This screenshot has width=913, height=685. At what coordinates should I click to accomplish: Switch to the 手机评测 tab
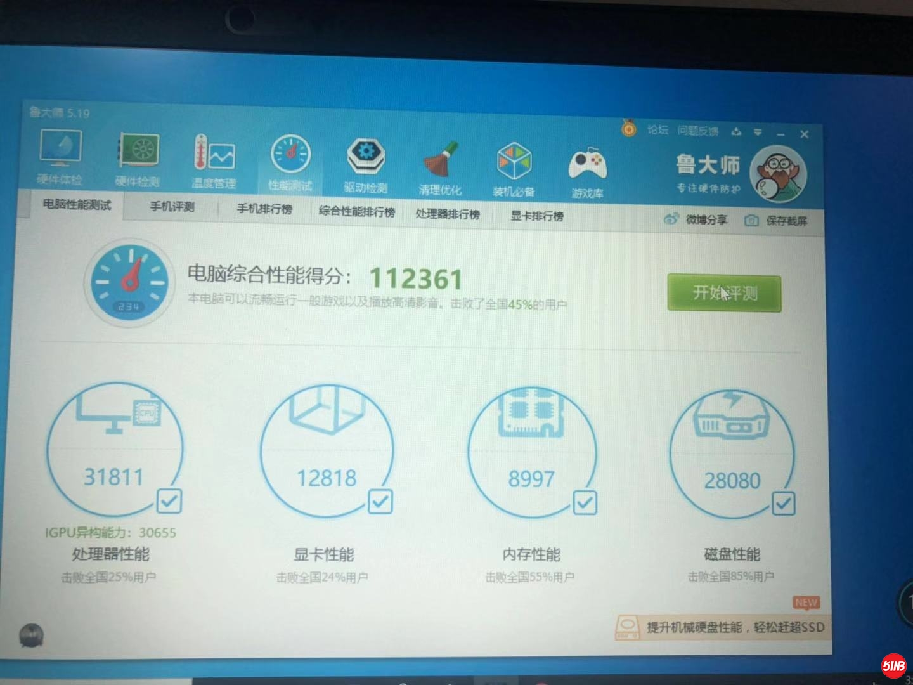(172, 207)
